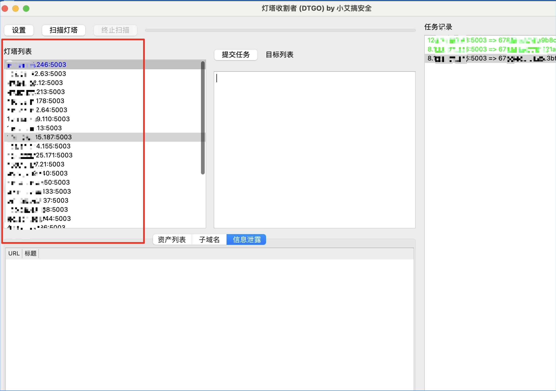Click the 标题 column header
Image resolution: width=556 pixels, height=391 pixels.
coord(30,254)
